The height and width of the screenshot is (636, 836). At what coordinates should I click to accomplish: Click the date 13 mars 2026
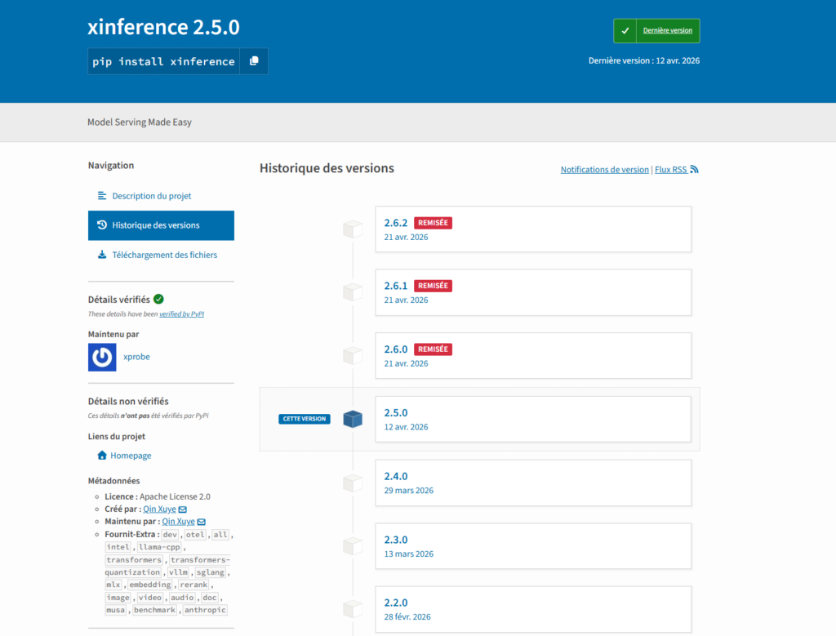tap(409, 554)
